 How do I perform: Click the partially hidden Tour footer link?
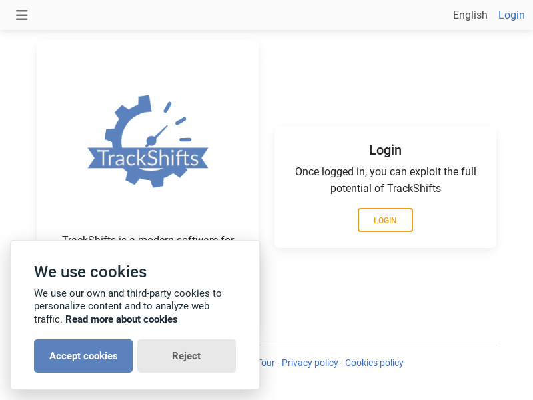tap(266, 363)
